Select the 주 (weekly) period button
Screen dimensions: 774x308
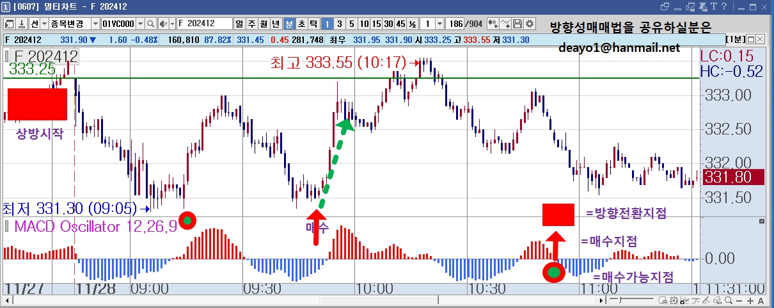251,24
